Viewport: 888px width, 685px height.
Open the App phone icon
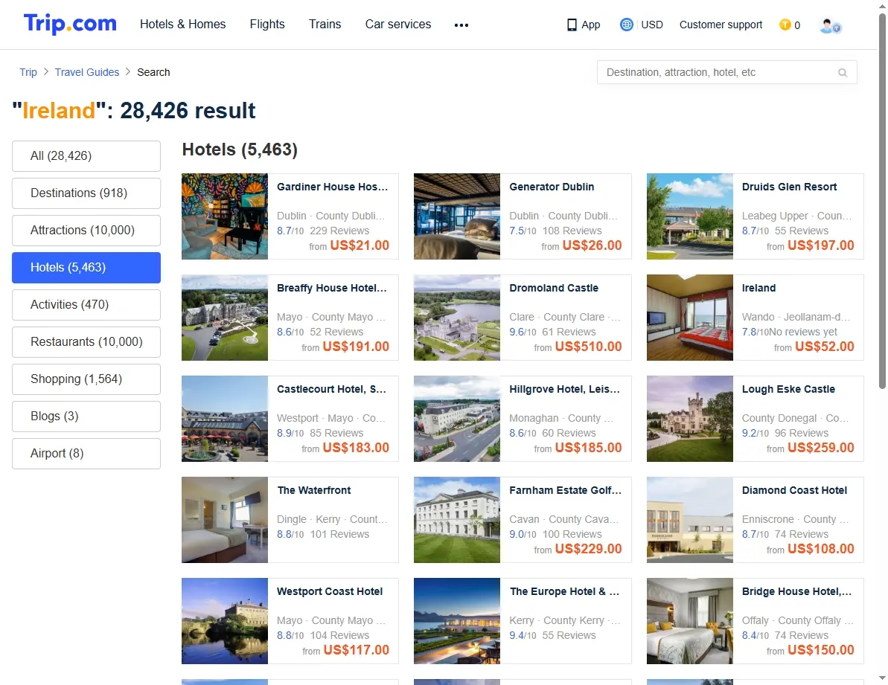572,25
